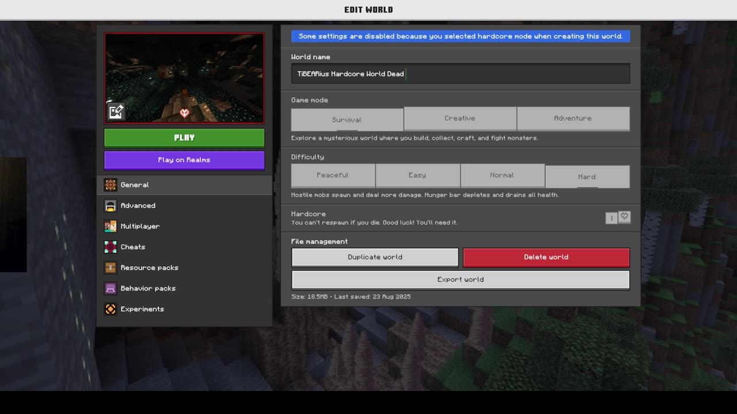Click the hardcore heart icon on thumbnail
737x414 pixels.
coord(184,113)
